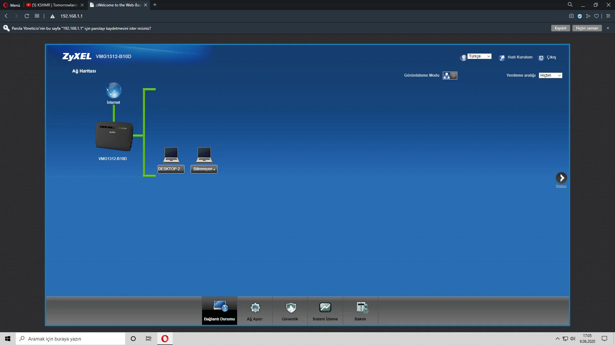
Task: Expand Yenileme aralığı refresh dropdown
Action: point(550,75)
